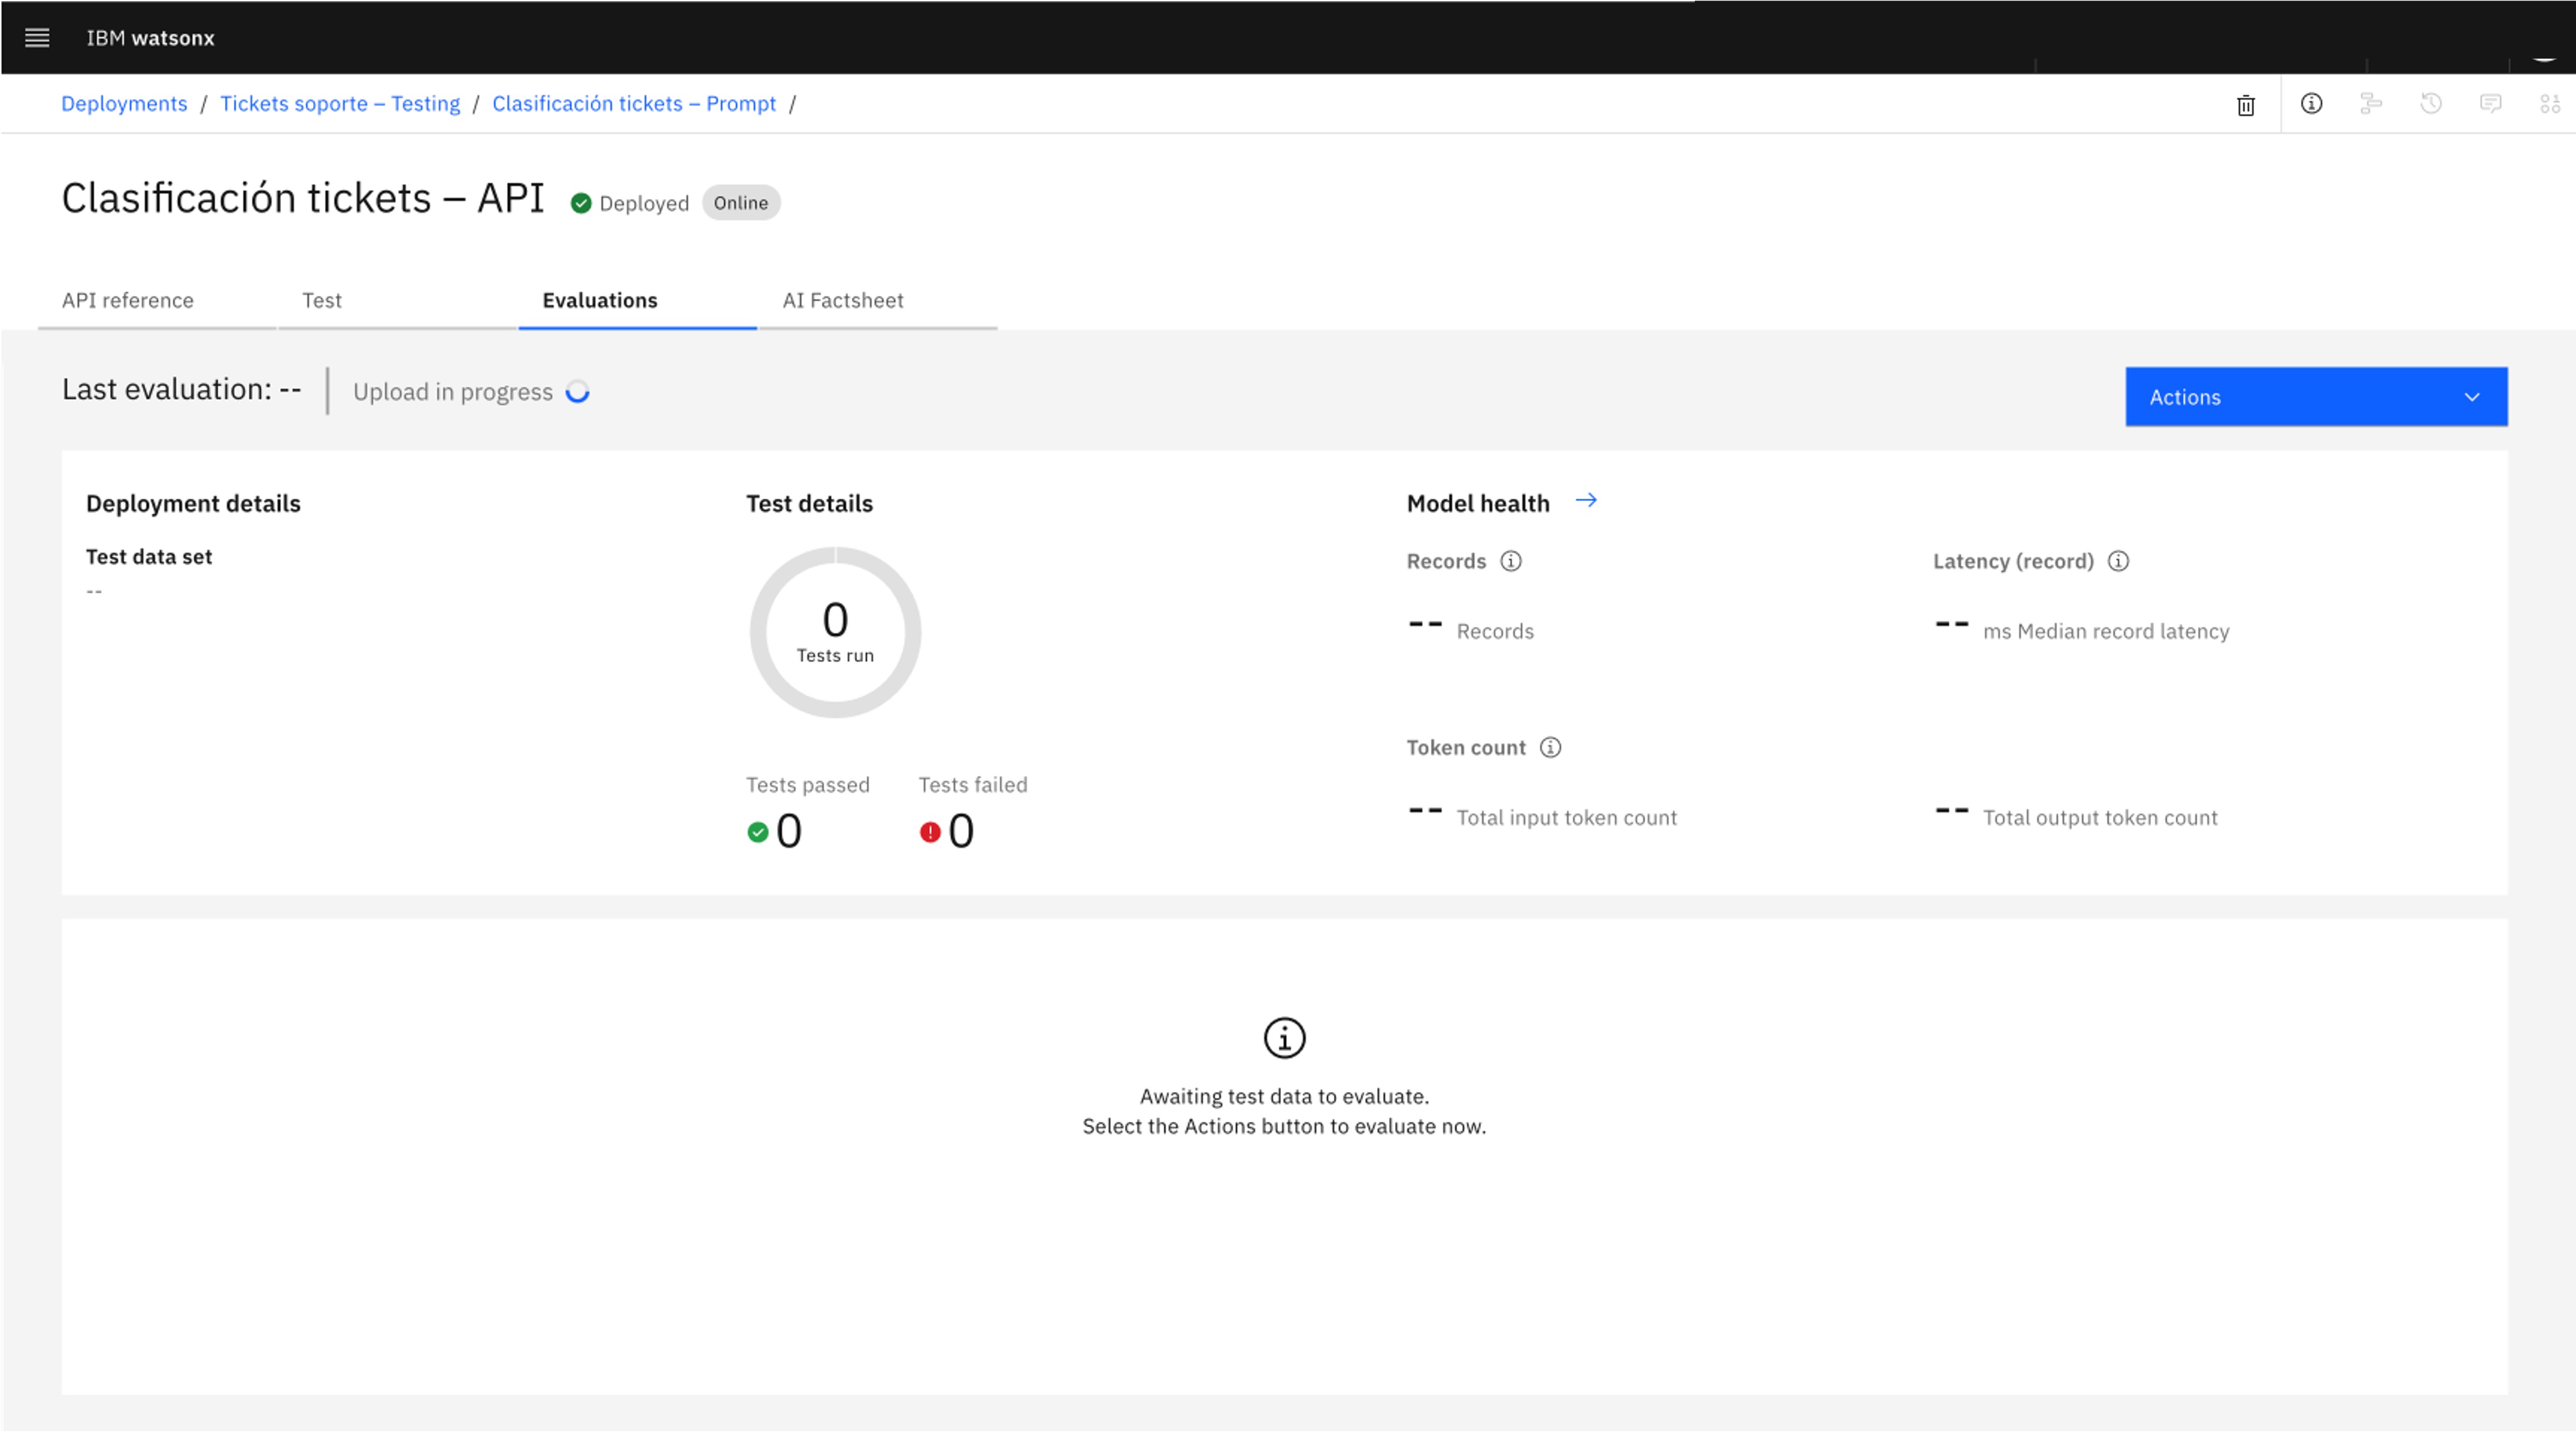The height and width of the screenshot is (1432, 2576).
Task: Click the Model health heading
Action: pyautogui.click(x=1478, y=504)
